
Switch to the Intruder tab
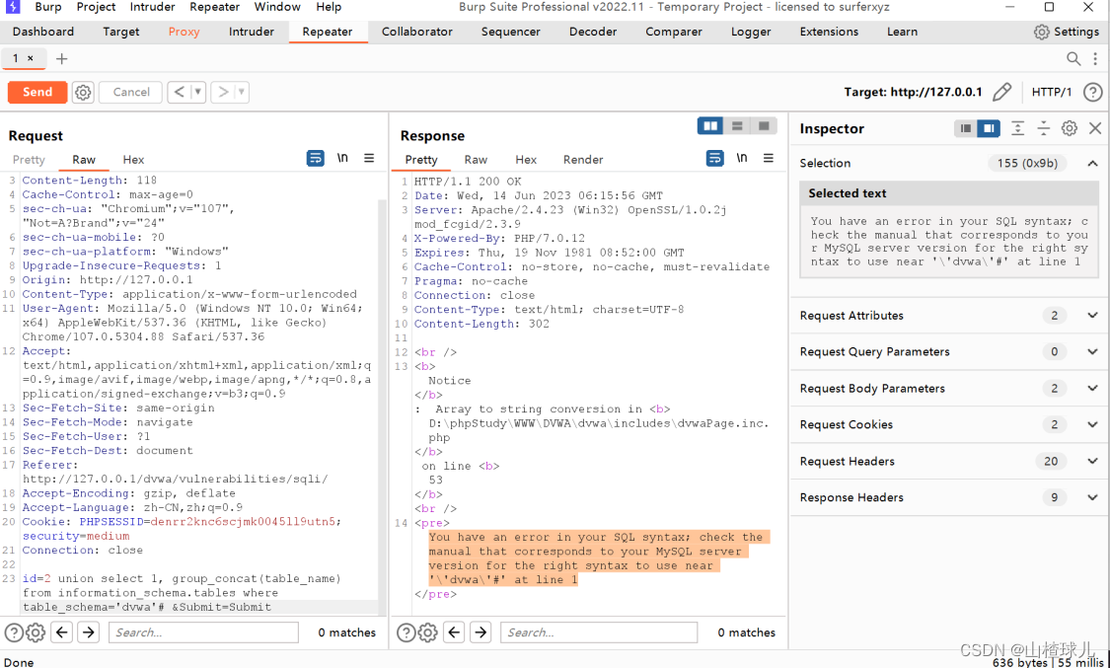point(252,32)
